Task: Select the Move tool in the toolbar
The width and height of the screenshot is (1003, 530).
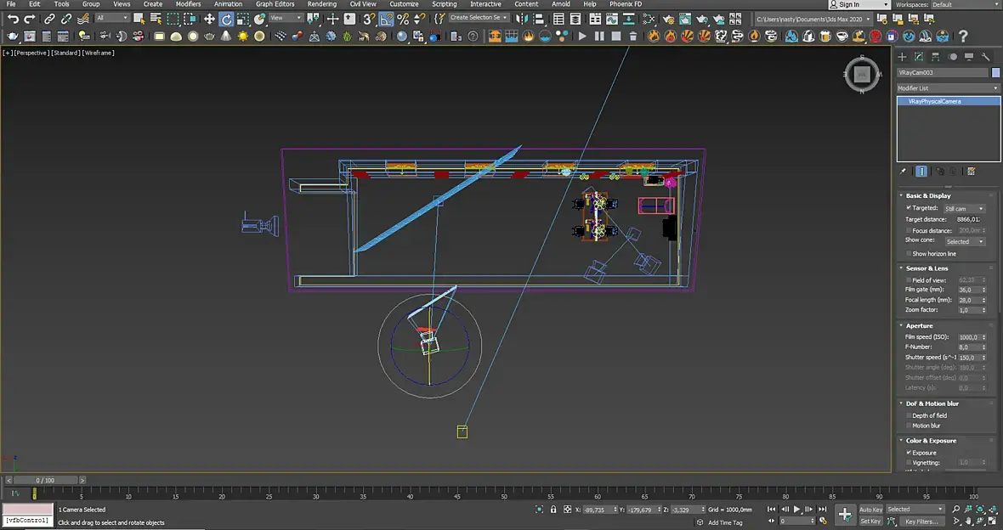Action: 209,19
